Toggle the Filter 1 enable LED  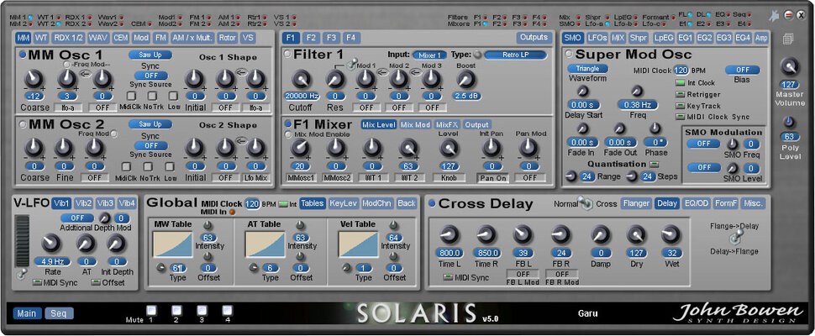pos(287,55)
